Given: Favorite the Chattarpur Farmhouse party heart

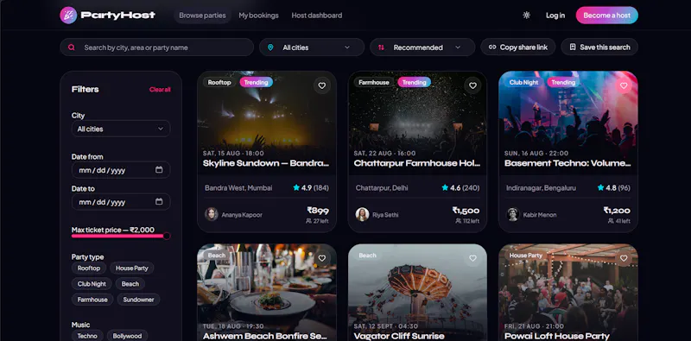Looking at the screenshot, I should pyautogui.click(x=472, y=85).
